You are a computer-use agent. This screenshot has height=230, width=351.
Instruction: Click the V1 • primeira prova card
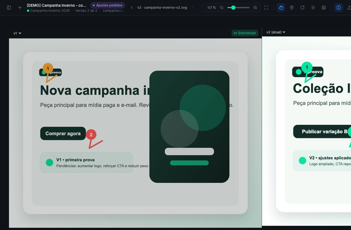pyautogui.click(x=86, y=162)
